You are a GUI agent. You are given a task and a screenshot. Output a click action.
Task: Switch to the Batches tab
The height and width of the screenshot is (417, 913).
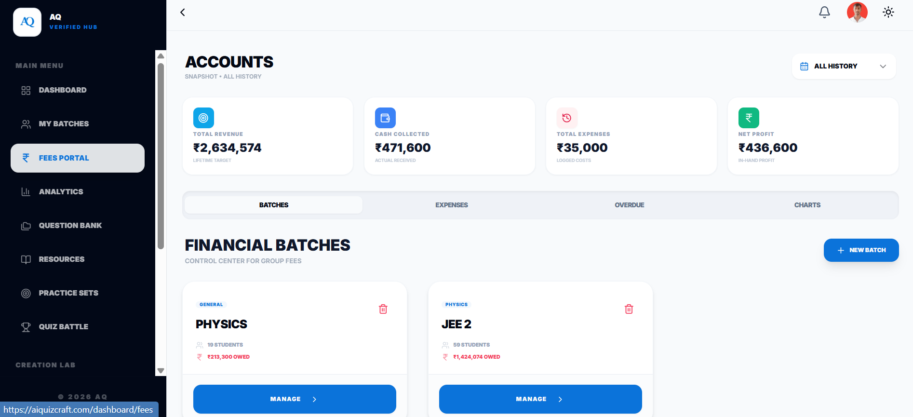coord(274,205)
